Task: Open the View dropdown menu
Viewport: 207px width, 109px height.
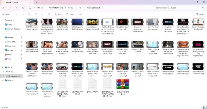Action: point(71,14)
